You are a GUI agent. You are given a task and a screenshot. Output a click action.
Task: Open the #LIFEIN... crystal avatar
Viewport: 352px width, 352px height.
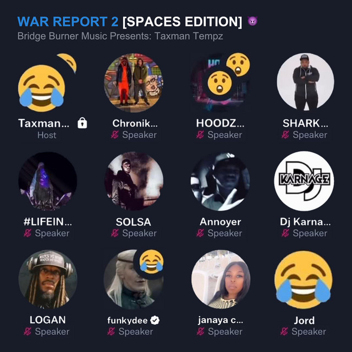(x=48, y=181)
